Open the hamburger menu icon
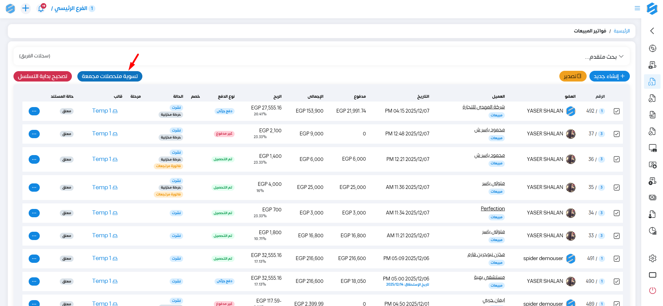This screenshot has width=663, height=306. tap(637, 8)
